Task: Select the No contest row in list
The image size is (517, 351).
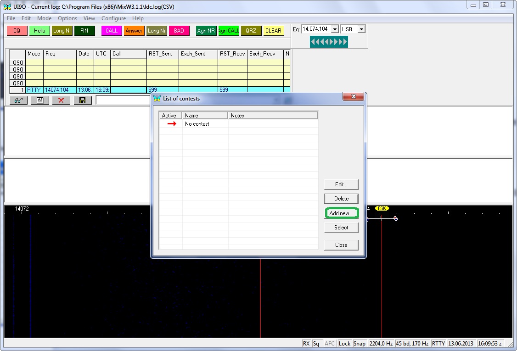Action: tap(197, 124)
